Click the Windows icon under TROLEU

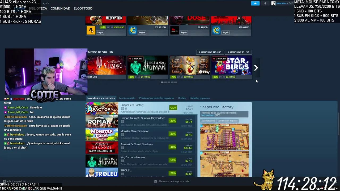tap(122, 174)
